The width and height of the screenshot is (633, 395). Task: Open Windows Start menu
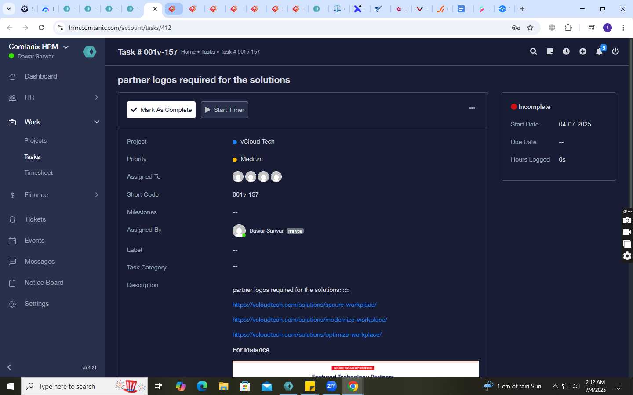[x=11, y=386]
